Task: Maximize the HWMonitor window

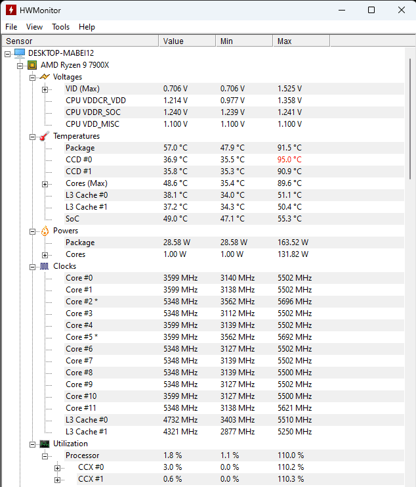Action: 371,10
